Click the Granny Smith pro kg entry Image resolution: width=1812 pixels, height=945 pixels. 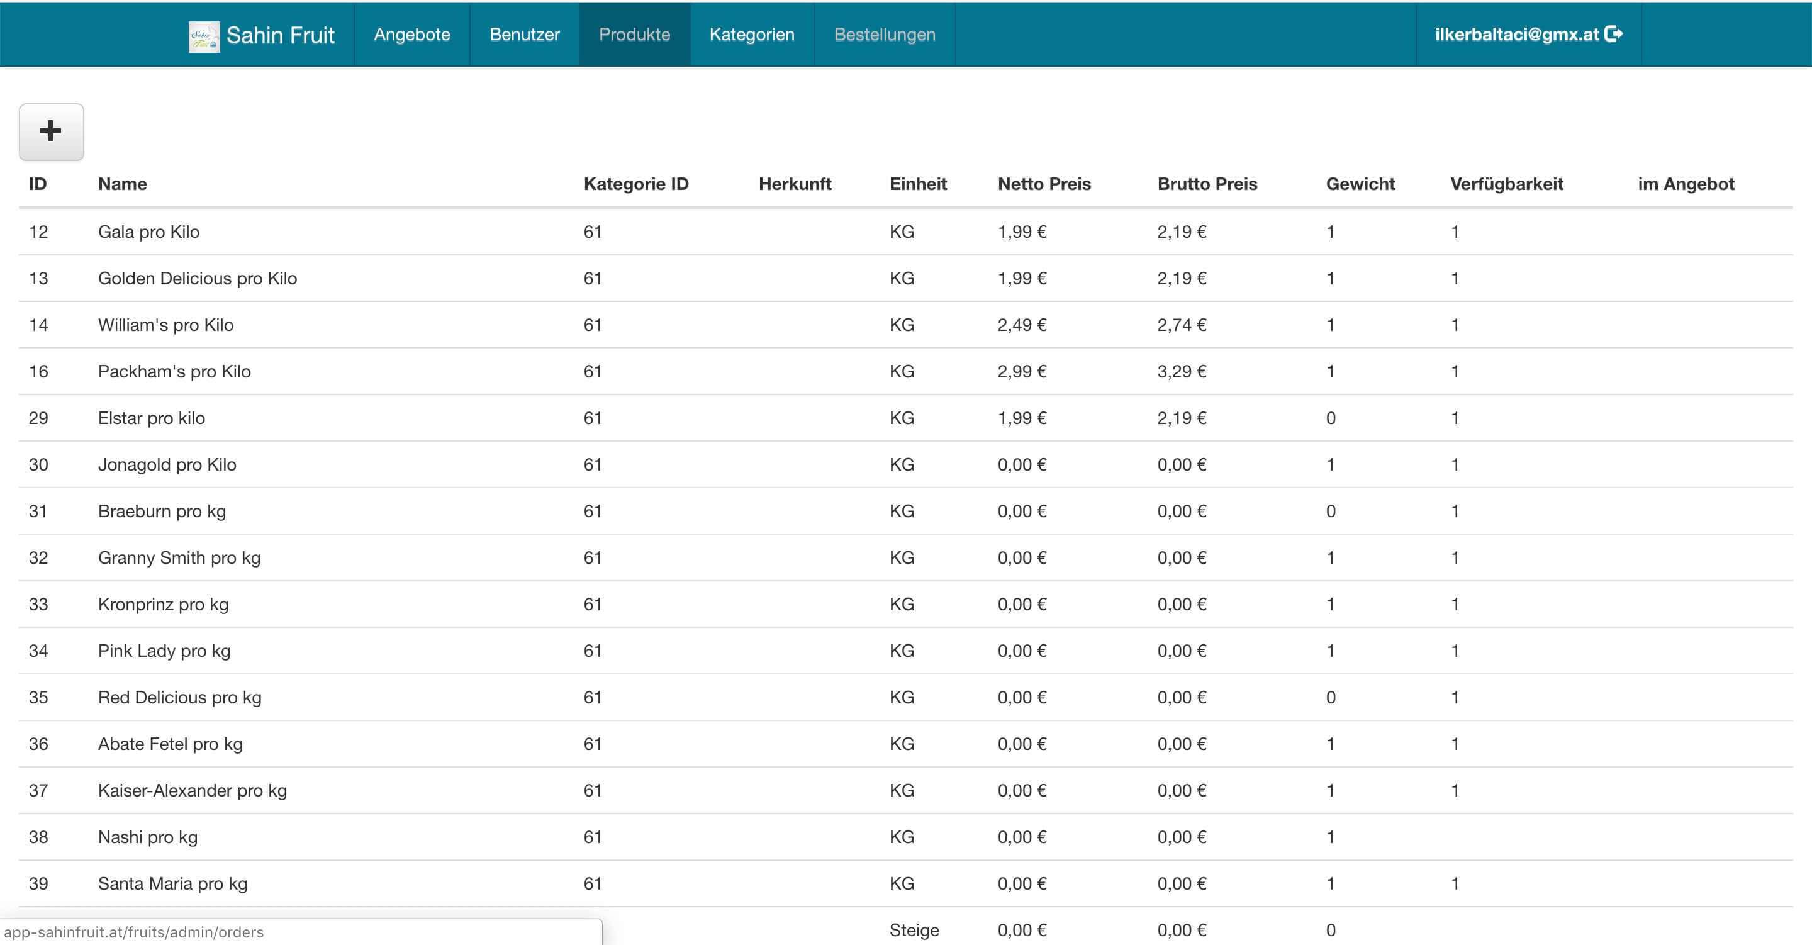click(x=179, y=557)
